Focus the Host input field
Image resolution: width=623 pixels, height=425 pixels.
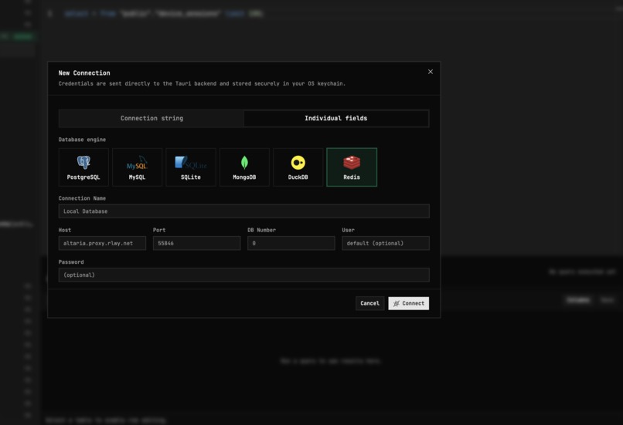pyautogui.click(x=102, y=243)
